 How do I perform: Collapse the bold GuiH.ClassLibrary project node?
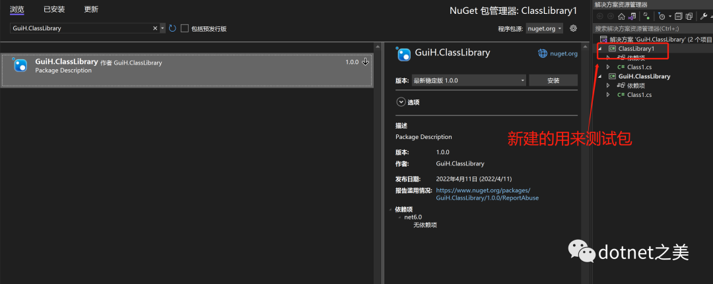click(x=599, y=76)
